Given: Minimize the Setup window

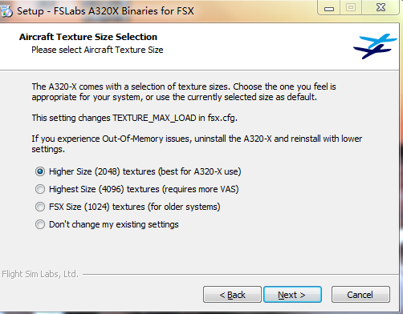Looking at the screenshot, I should (329, 8).
